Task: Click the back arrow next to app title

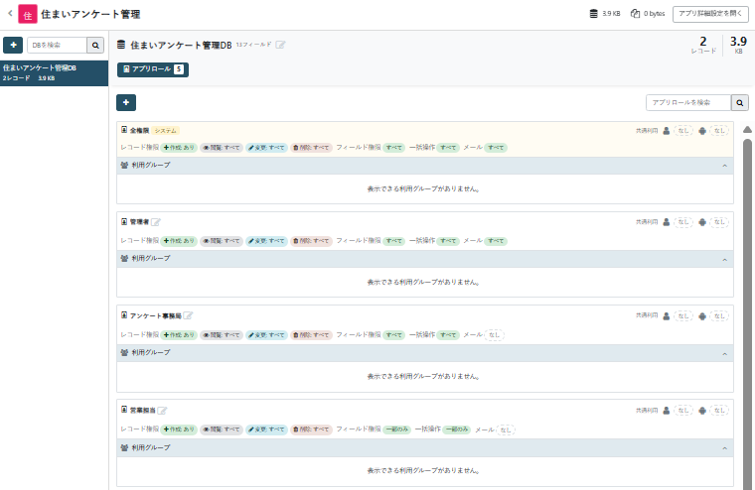Action: coord(10,14)
